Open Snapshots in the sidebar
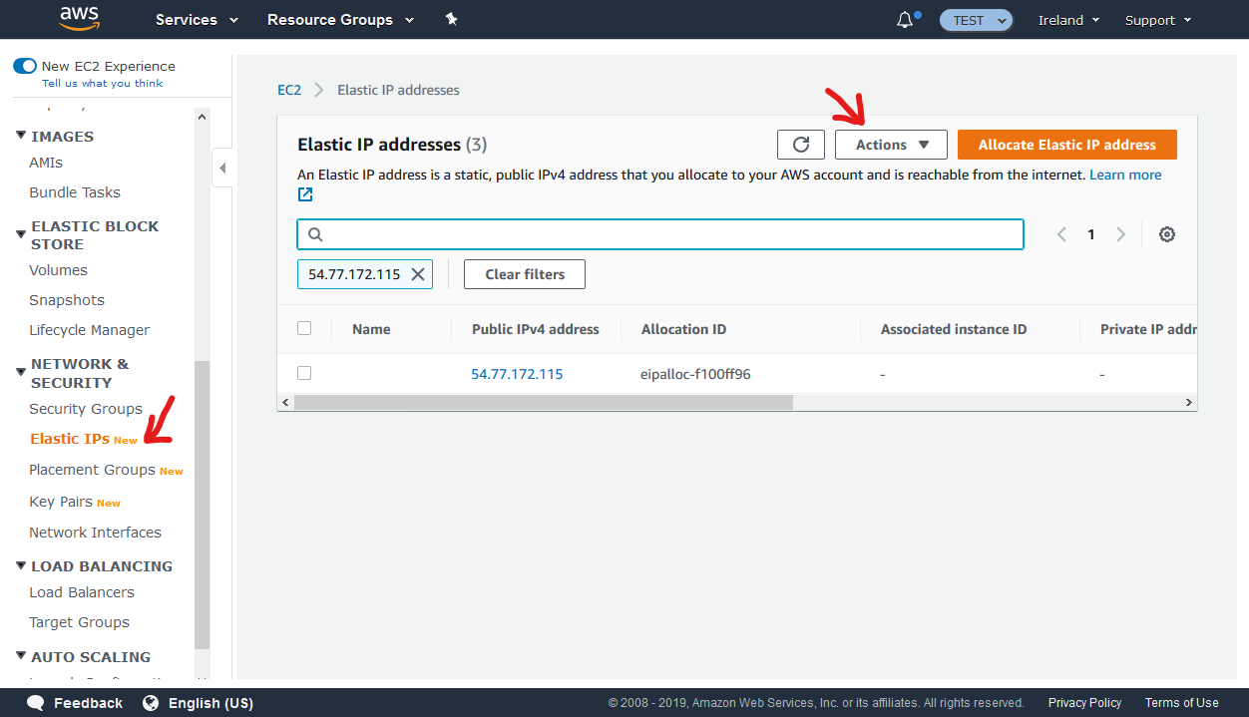 67,300
